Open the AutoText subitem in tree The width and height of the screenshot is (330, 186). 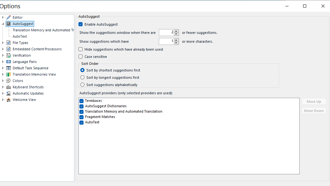point(20,36)
